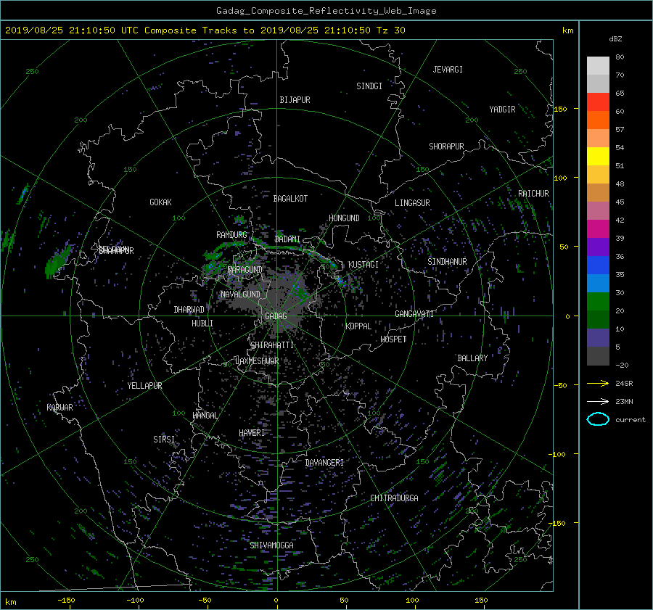Click the BIJAPUR city label

[295, 100]
